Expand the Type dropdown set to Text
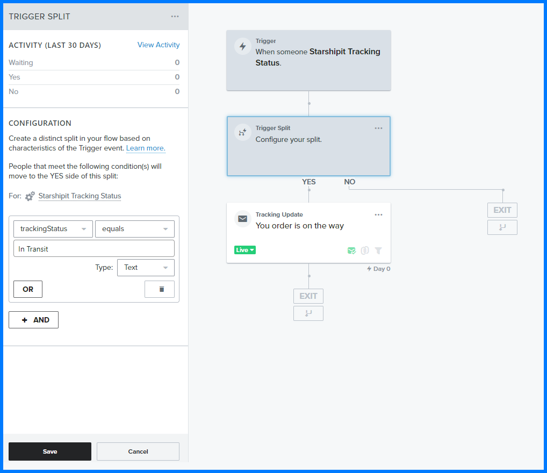Screen dimensions: 547x473 (x=146, y=268)
